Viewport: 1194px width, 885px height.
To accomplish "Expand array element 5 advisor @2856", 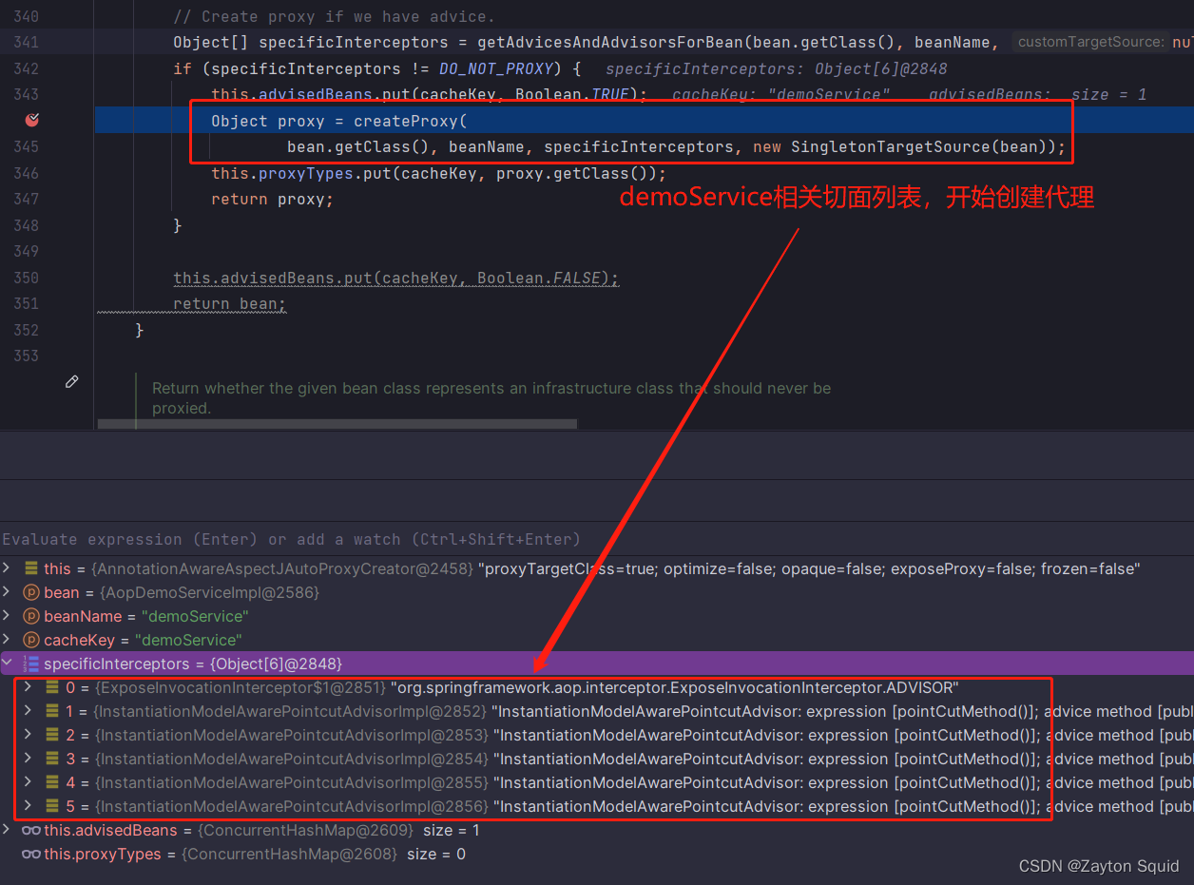I will [x=28, y=806].
